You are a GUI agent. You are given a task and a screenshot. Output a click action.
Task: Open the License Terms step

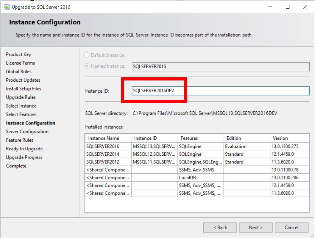pos(20,63)
